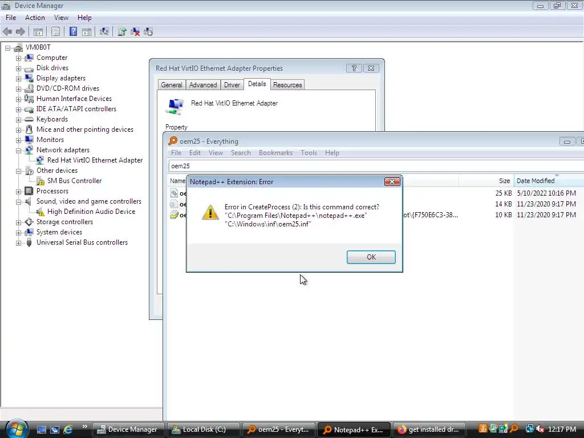Viewport: 584px width, 438px height.
Task: Expand the Disk drives node
Action: pos(18,68)
